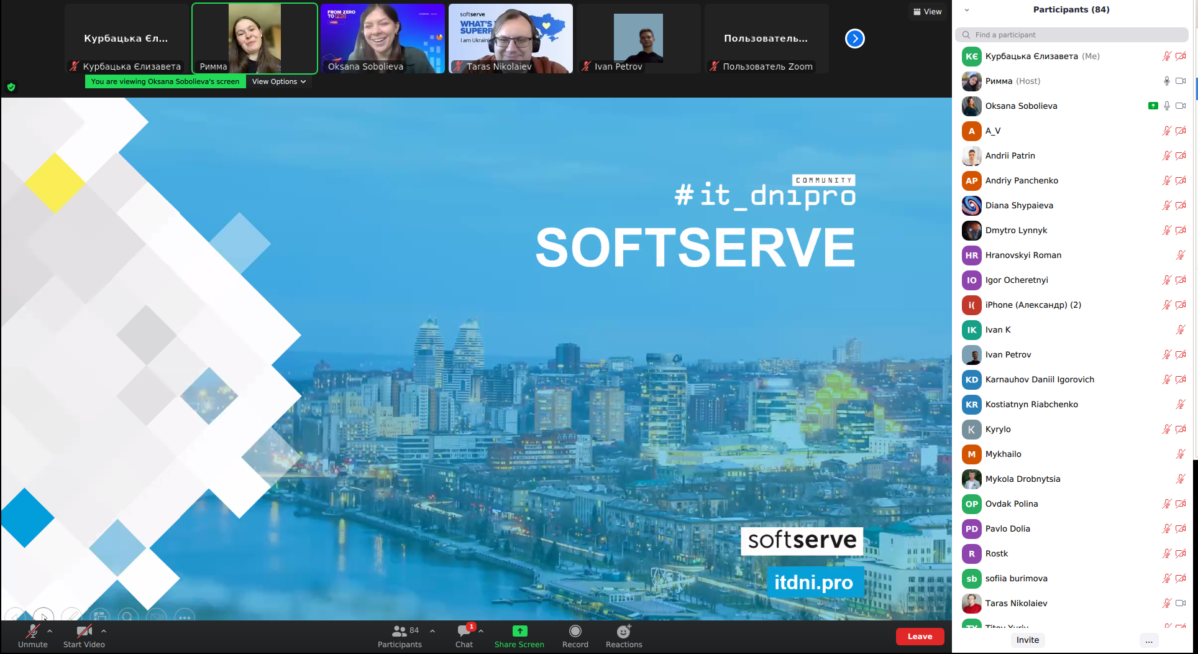This screenshot has width=1198, height=654.
Task: Start Video from the bottom toolbar
Action: point(84,636)
